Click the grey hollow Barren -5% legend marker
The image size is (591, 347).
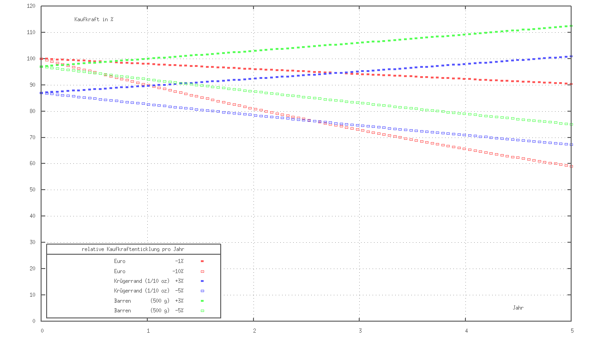coord(202,311)
